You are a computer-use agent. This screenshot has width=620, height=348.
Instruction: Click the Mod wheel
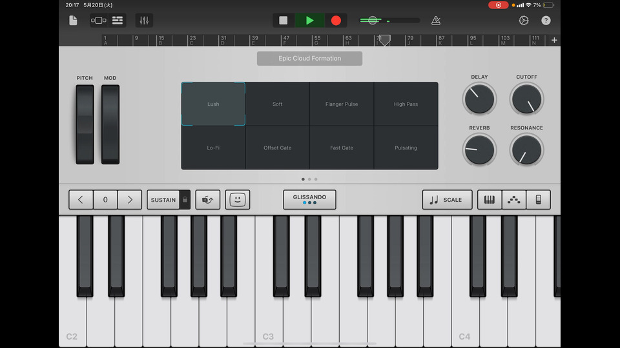tap(110, 124)
